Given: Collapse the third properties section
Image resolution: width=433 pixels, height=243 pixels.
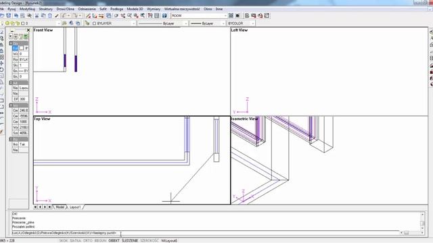Looking at the screenshot, I should tap(11, 105).
